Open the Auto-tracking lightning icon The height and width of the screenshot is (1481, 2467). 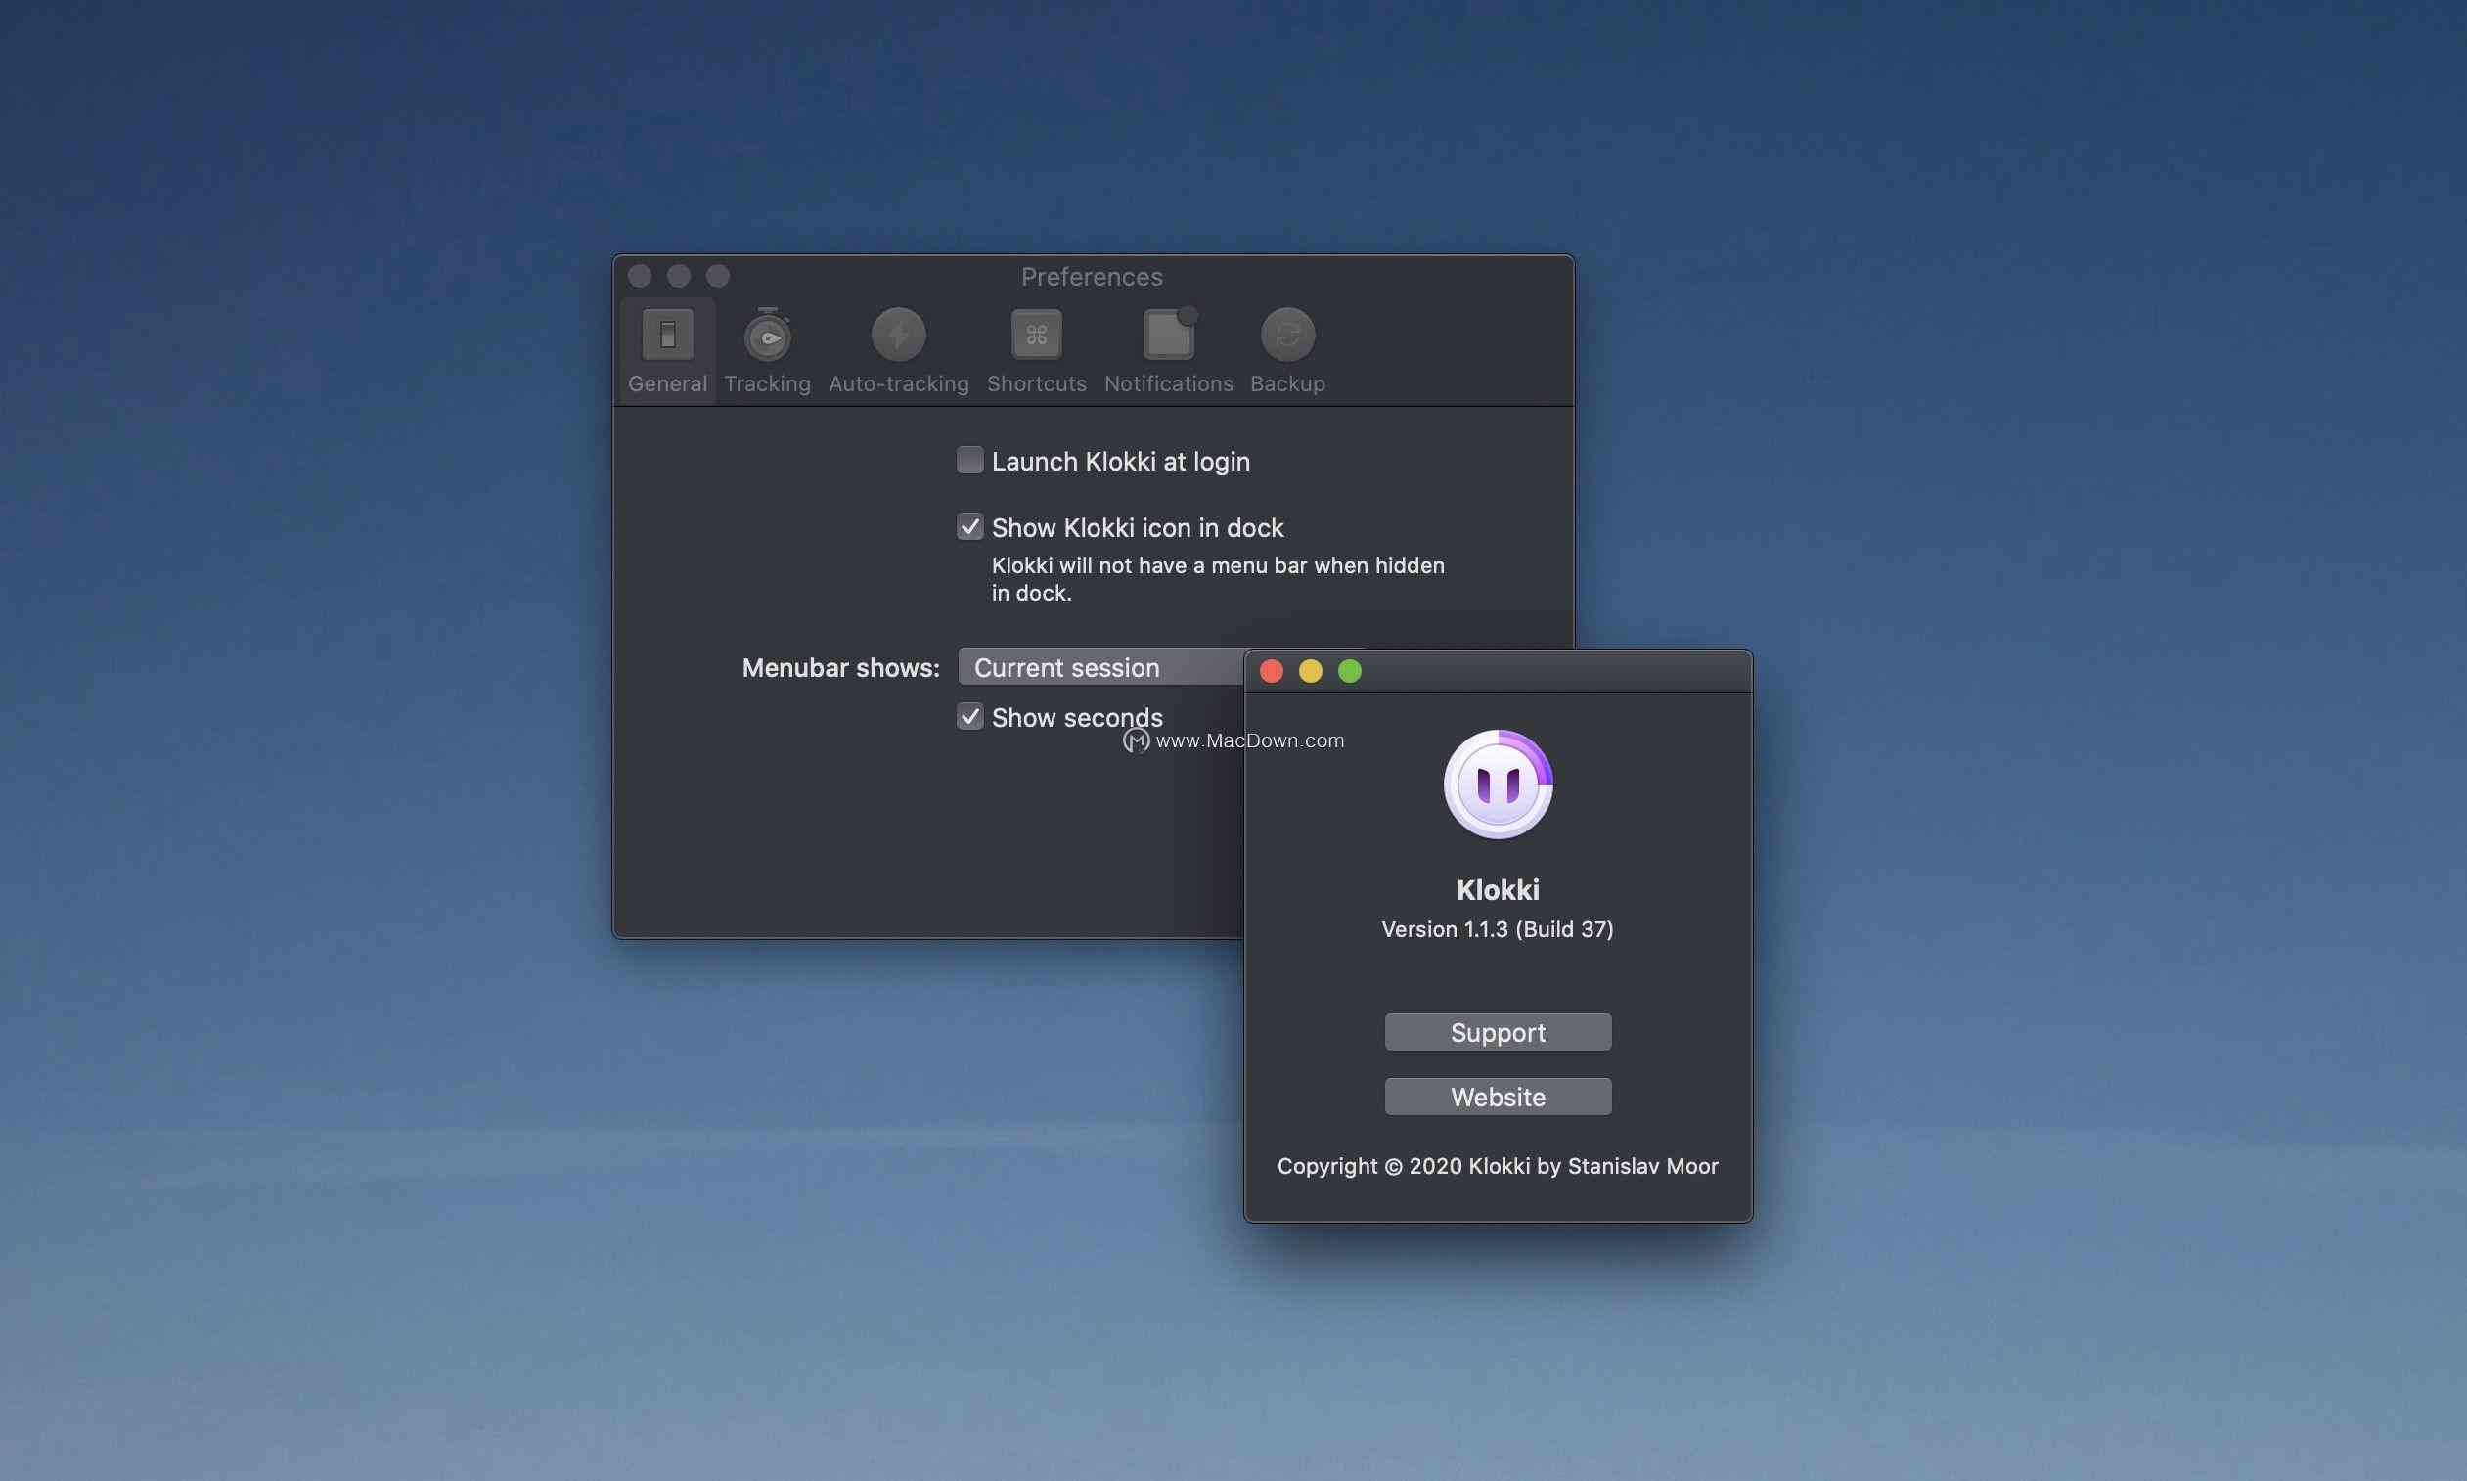tap(898, 335)
